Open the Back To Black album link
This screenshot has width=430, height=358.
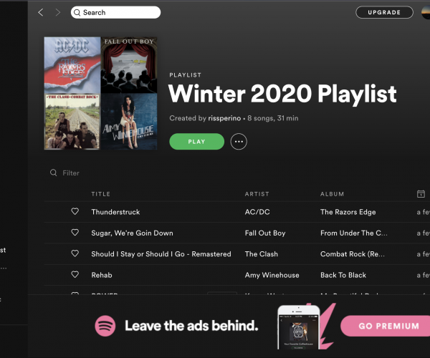click(x=343, y=275)
